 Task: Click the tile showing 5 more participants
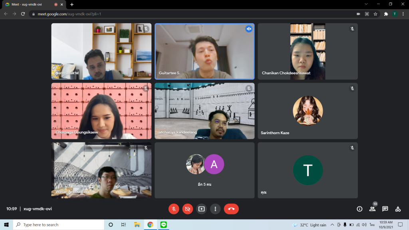(204, 170)
